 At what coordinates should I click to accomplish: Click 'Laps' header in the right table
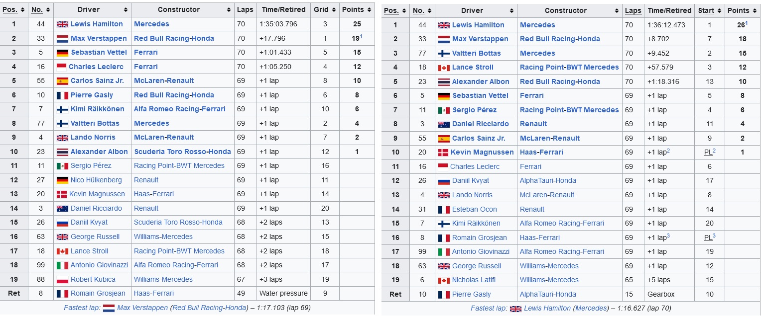[x=633, y=10]
